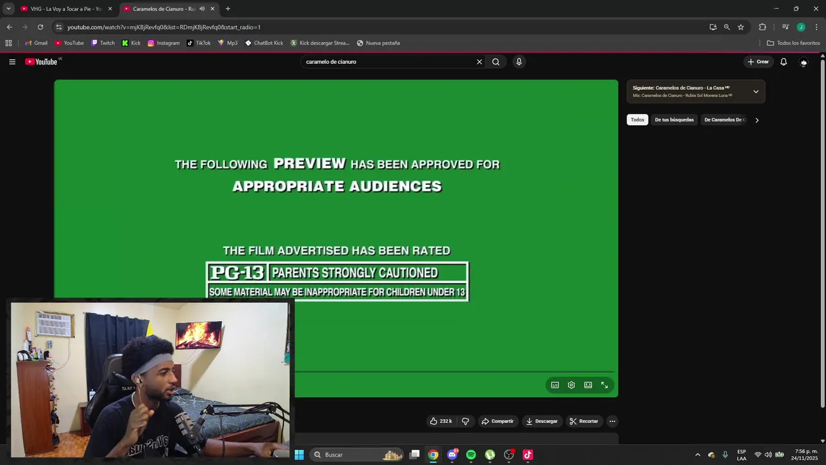Mute the Caramelos de Cianuro tab audio
826x465 pixels.
pos(202,9)
